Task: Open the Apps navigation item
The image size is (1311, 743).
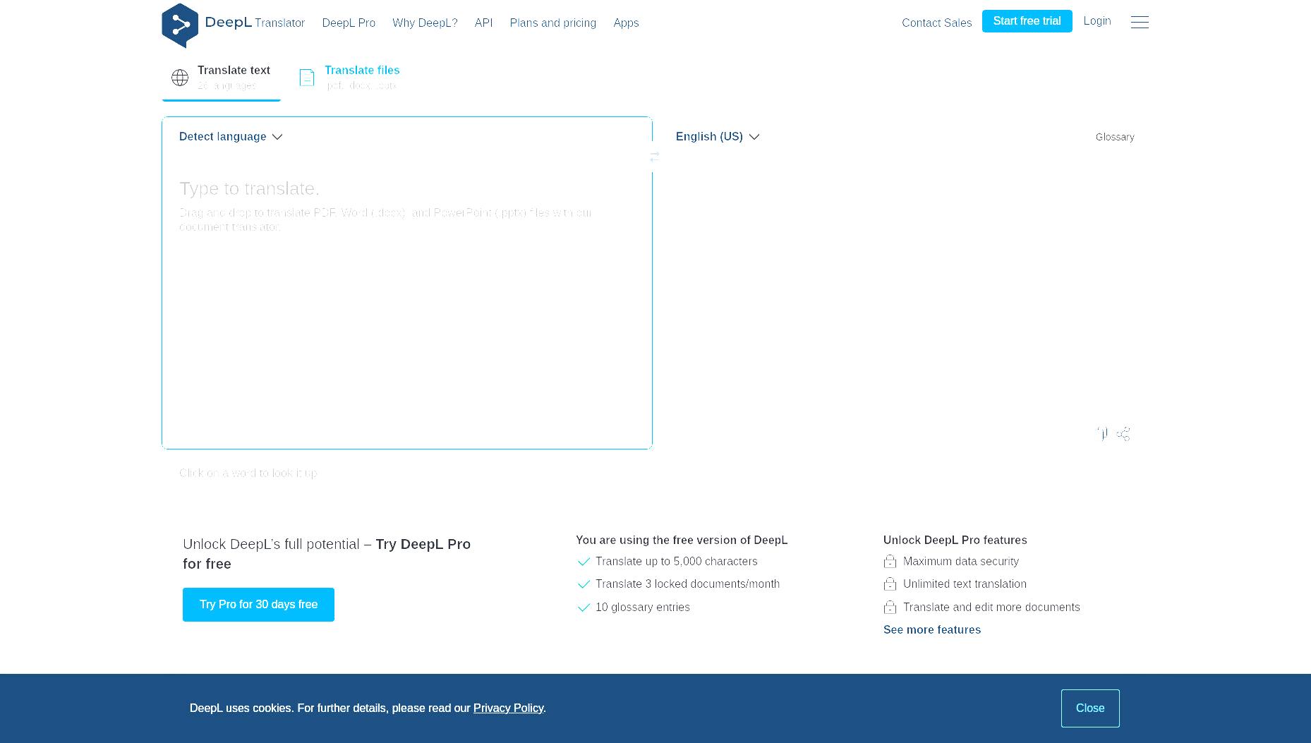Action: (x=626, y=23)
